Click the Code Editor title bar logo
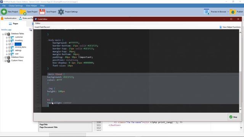 tap(36, 19)
